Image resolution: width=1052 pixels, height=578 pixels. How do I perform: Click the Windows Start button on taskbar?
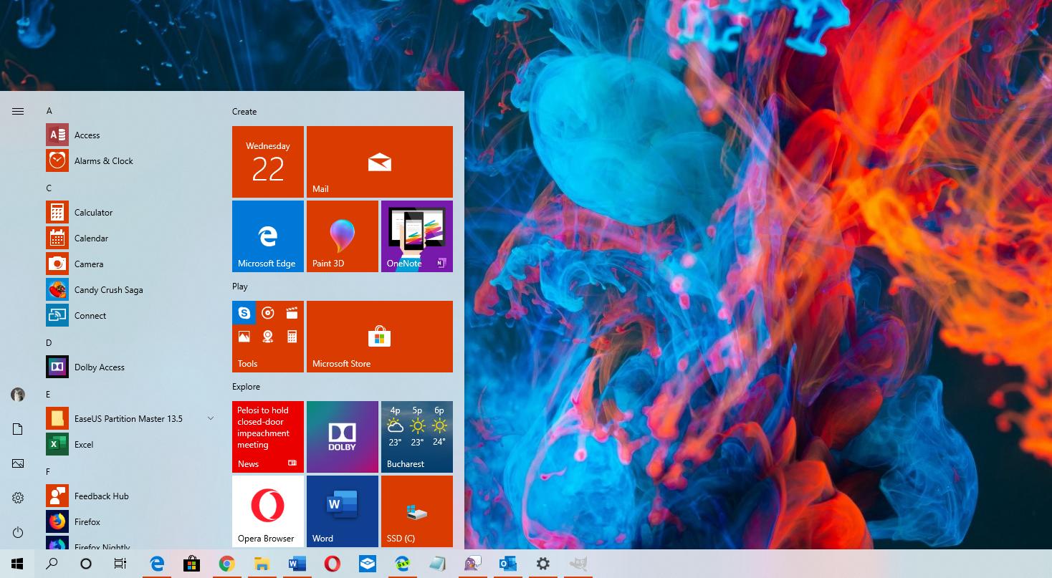17,564
